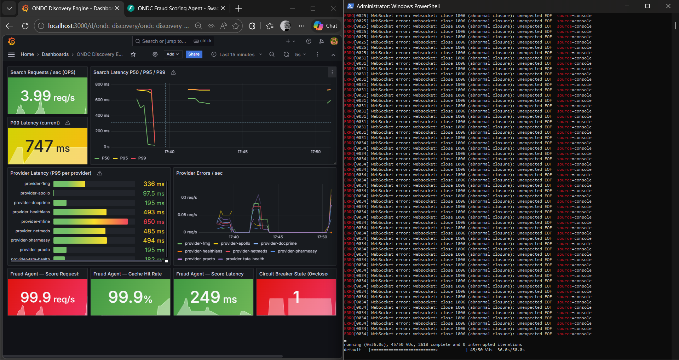Image resolution: width=679 pixels, height=360 pixels.
Task: Click the Grafana user profile avatar
Action: tap(334, 41)
